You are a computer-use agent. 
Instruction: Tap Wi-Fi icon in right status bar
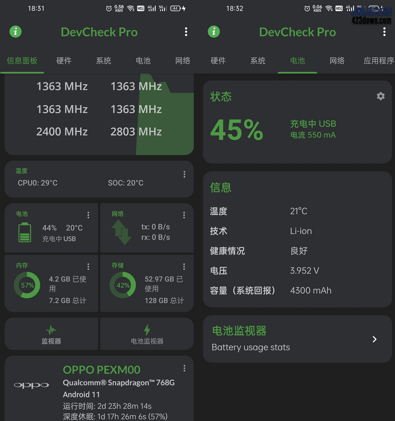click(329, 9)
